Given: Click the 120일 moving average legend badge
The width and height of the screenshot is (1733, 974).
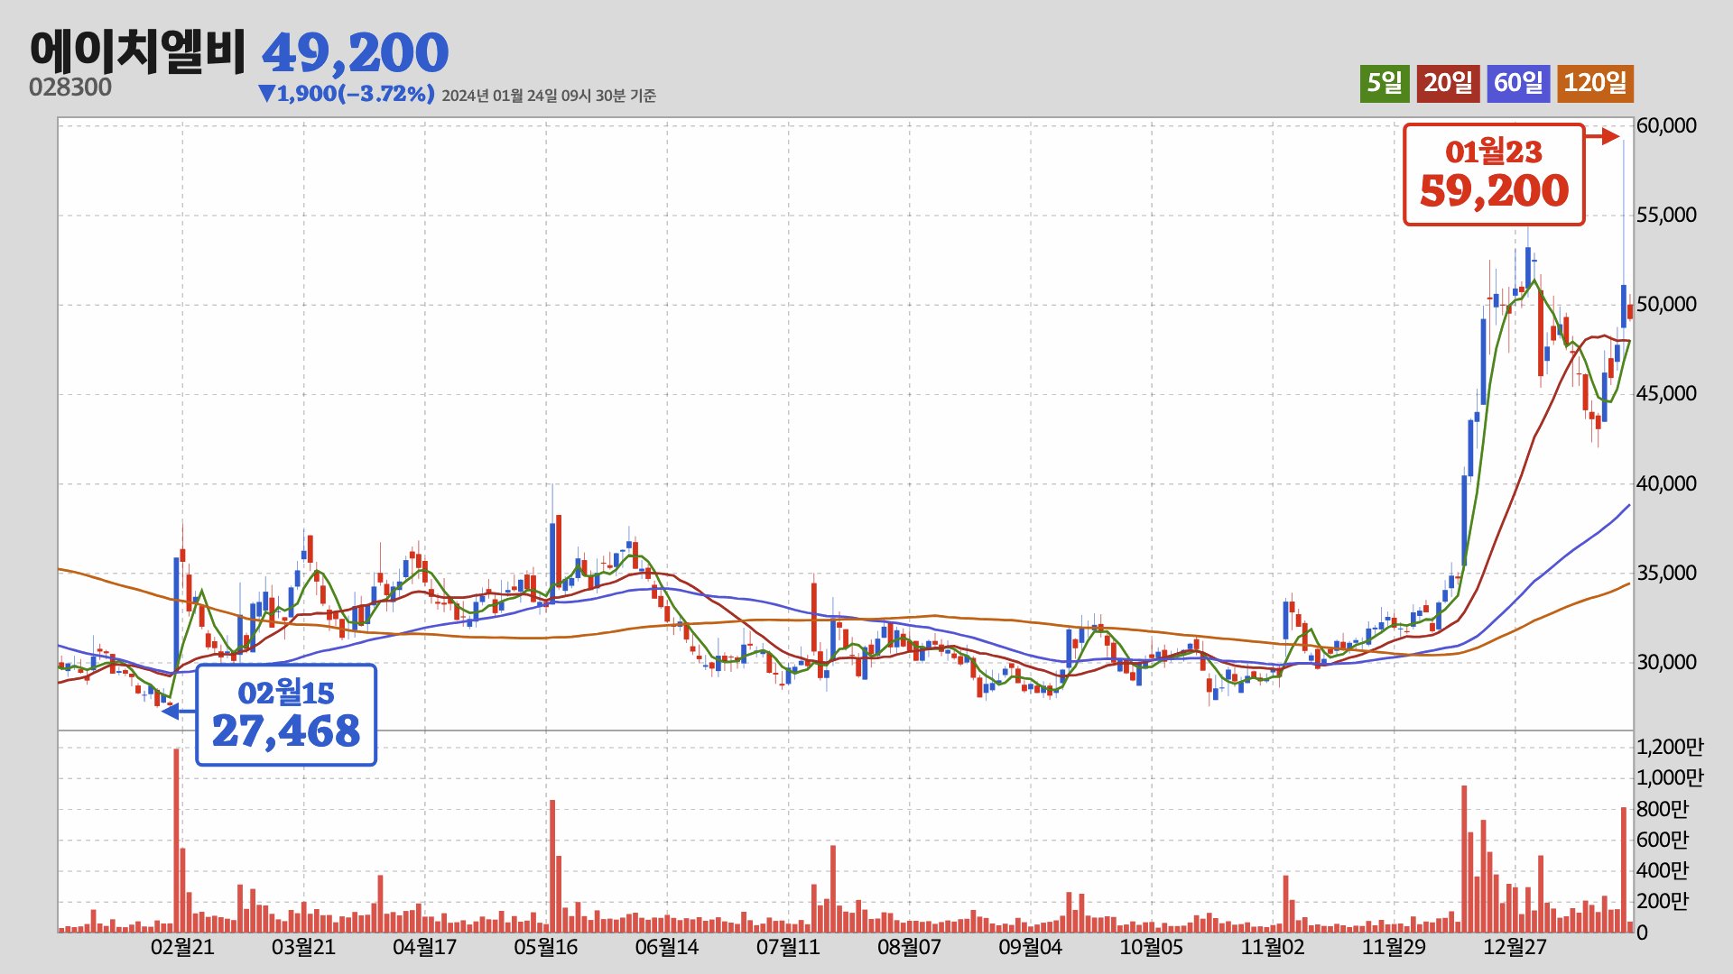Looking at the screenshot, I should click(x=1595, y=84).
